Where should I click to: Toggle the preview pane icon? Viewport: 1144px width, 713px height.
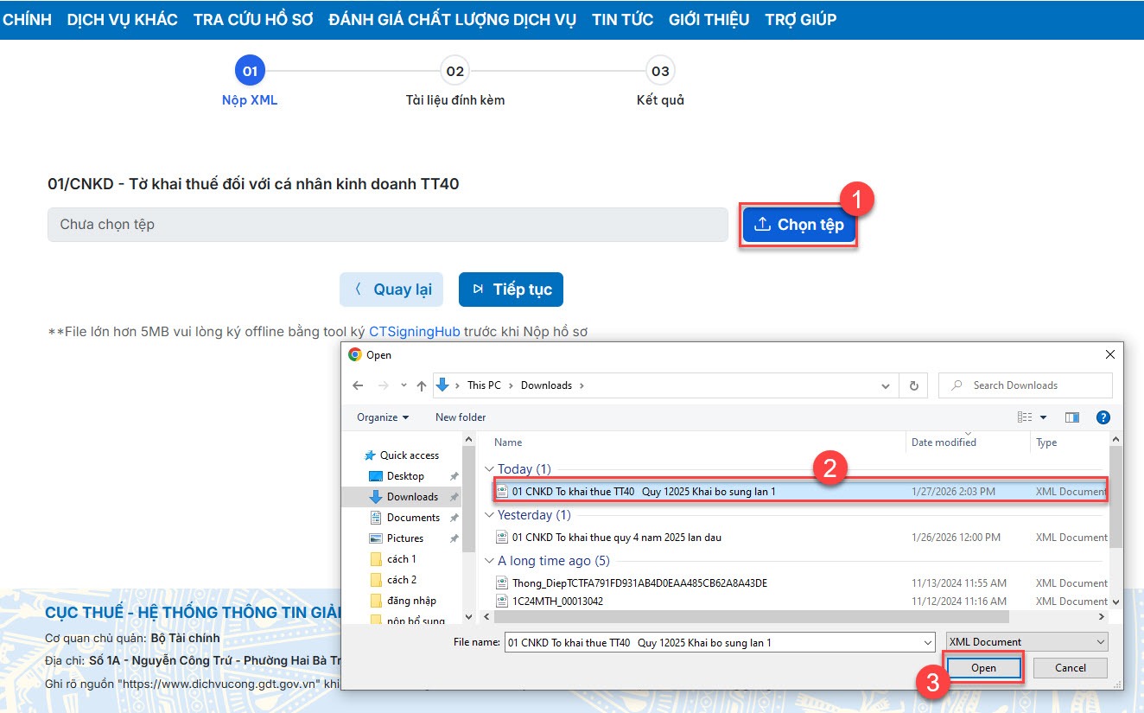click(x=1072, y=417)
